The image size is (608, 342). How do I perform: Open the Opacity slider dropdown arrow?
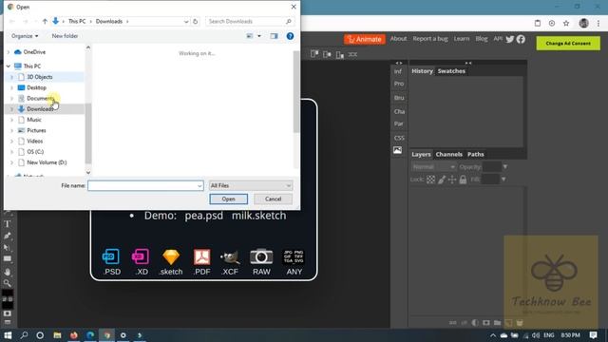(504, 167)
